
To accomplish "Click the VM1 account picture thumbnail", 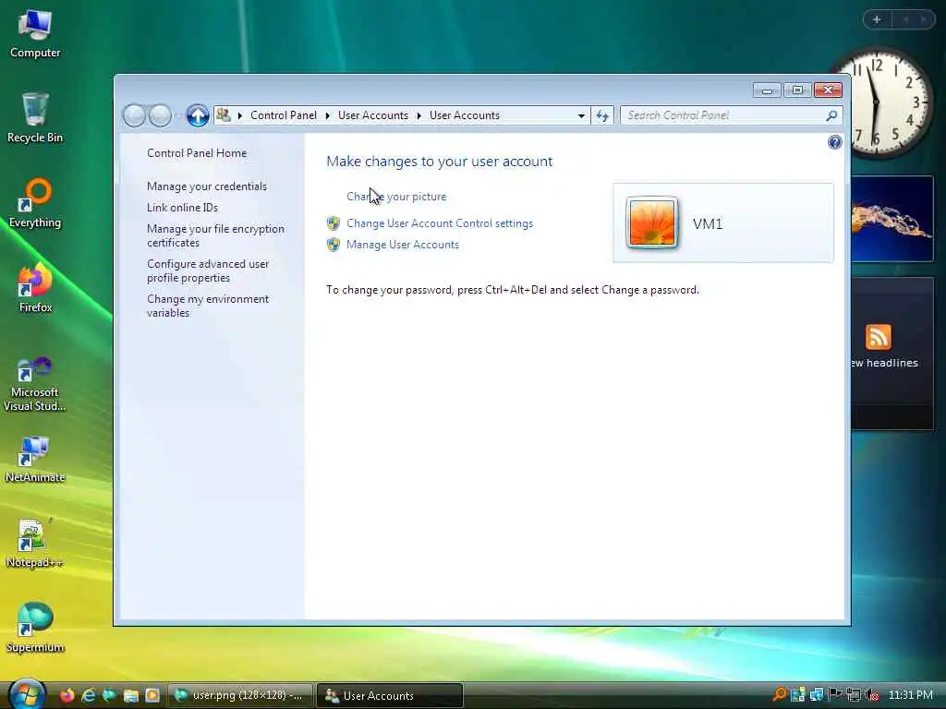I will click(651, 223).
